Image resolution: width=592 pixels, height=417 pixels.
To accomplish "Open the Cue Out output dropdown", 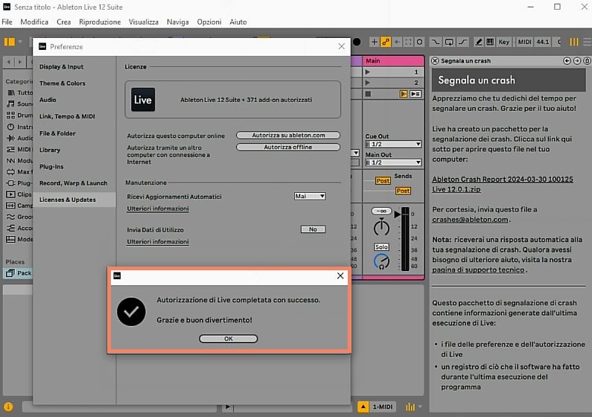I will tap(392, 144).
